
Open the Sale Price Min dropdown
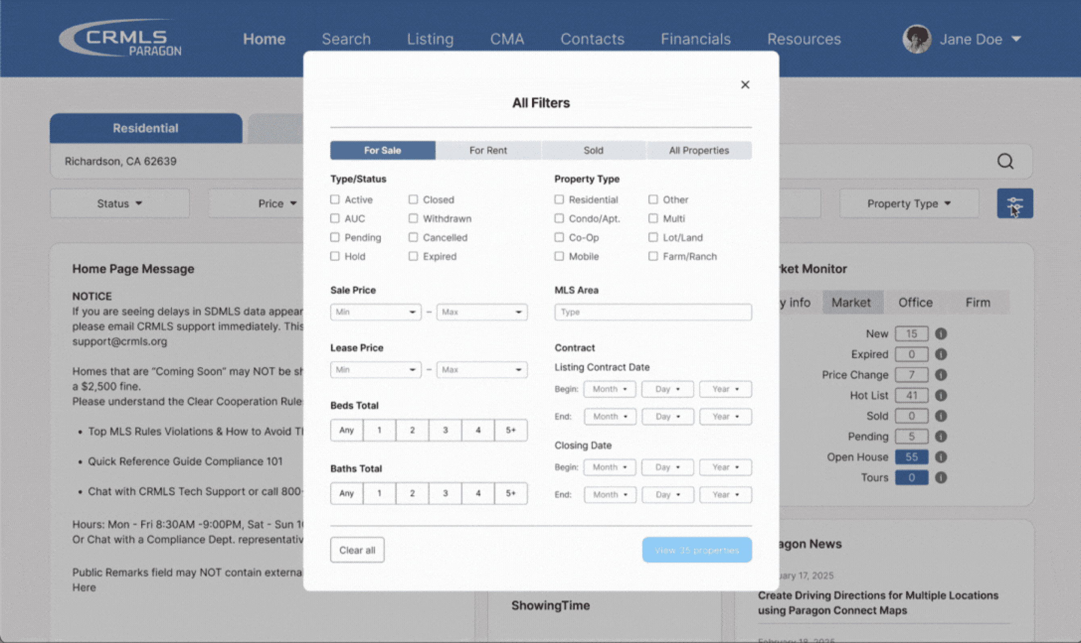[376, 312]
